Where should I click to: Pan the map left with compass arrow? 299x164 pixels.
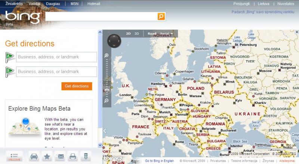click(x=110, y=41)
